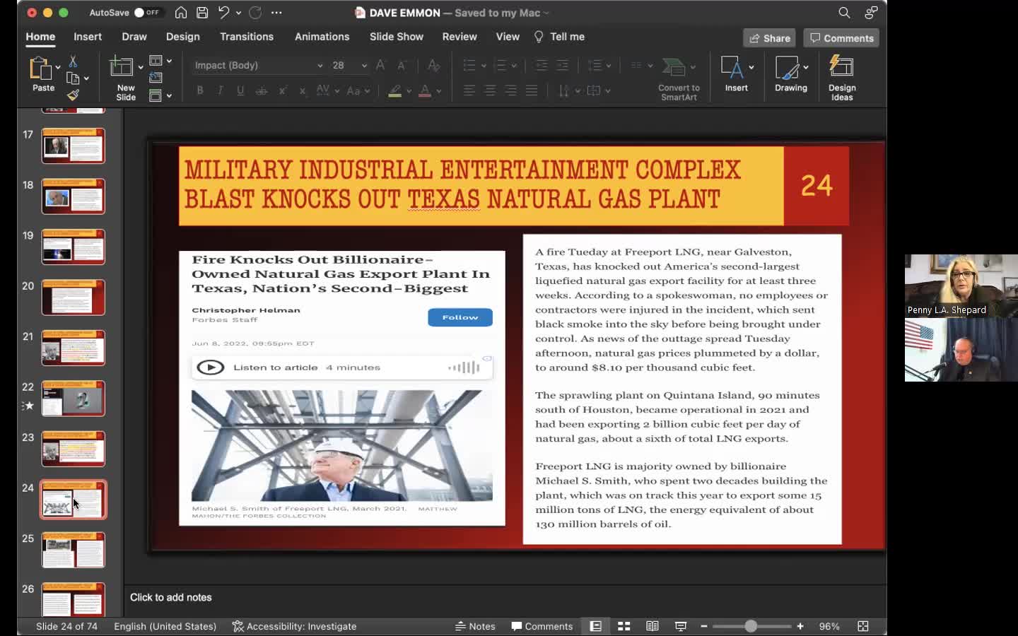The height and width of the screenshot is (636, 1018).
Task: Toggle Strikethrough formatting
Action: click(x=261, y=90)
